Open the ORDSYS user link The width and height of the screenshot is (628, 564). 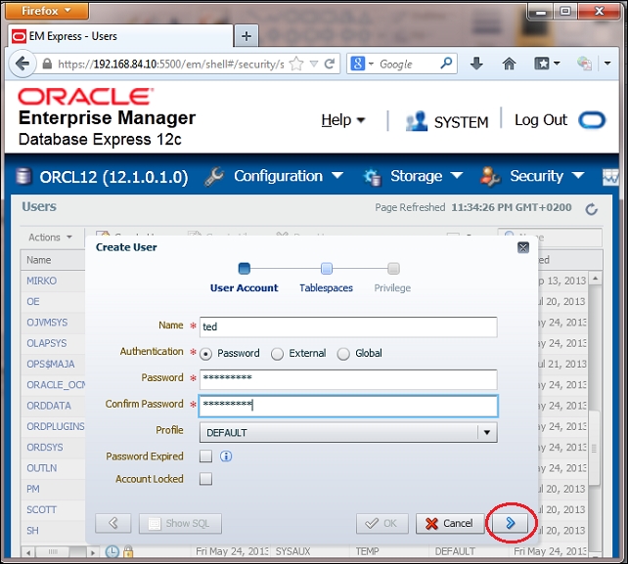tap(45, 447)
